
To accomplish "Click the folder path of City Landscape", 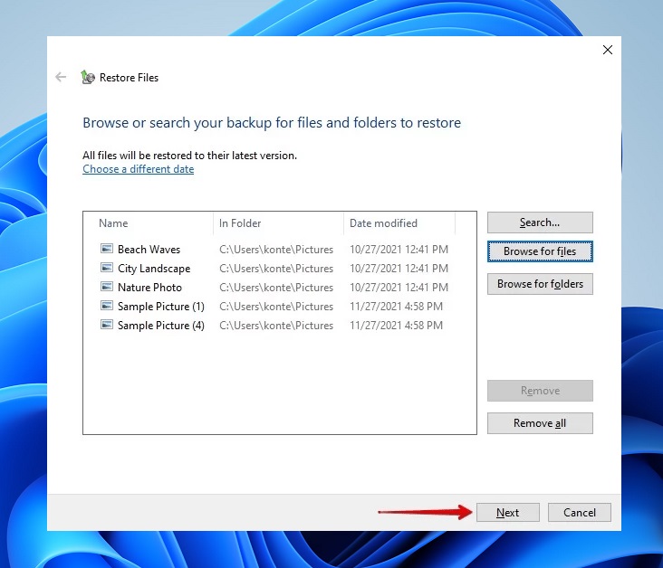I will tap(276, 269).
